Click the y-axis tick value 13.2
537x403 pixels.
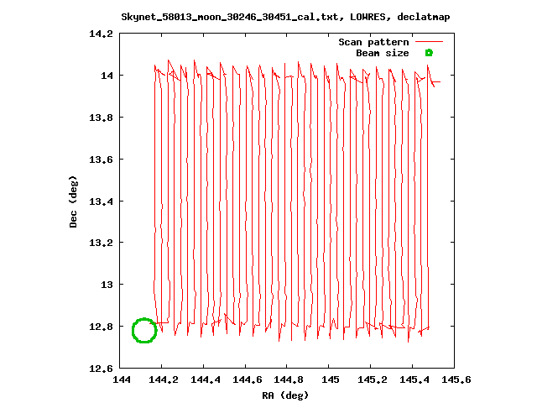101,243
